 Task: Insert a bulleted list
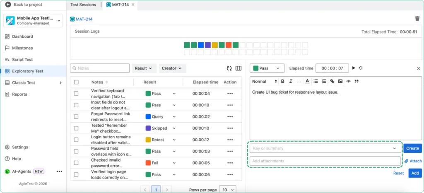click(x=316, y=81)
